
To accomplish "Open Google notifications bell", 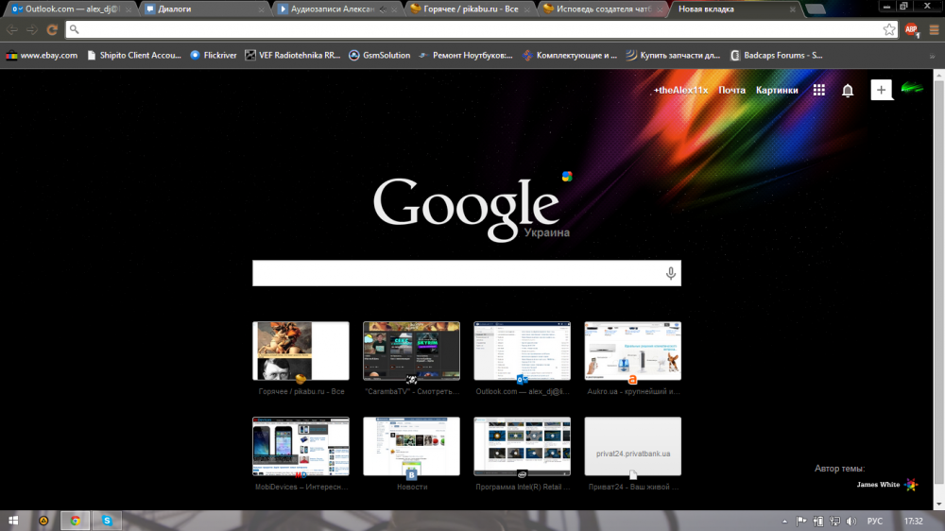I will (x=848, y=91).
